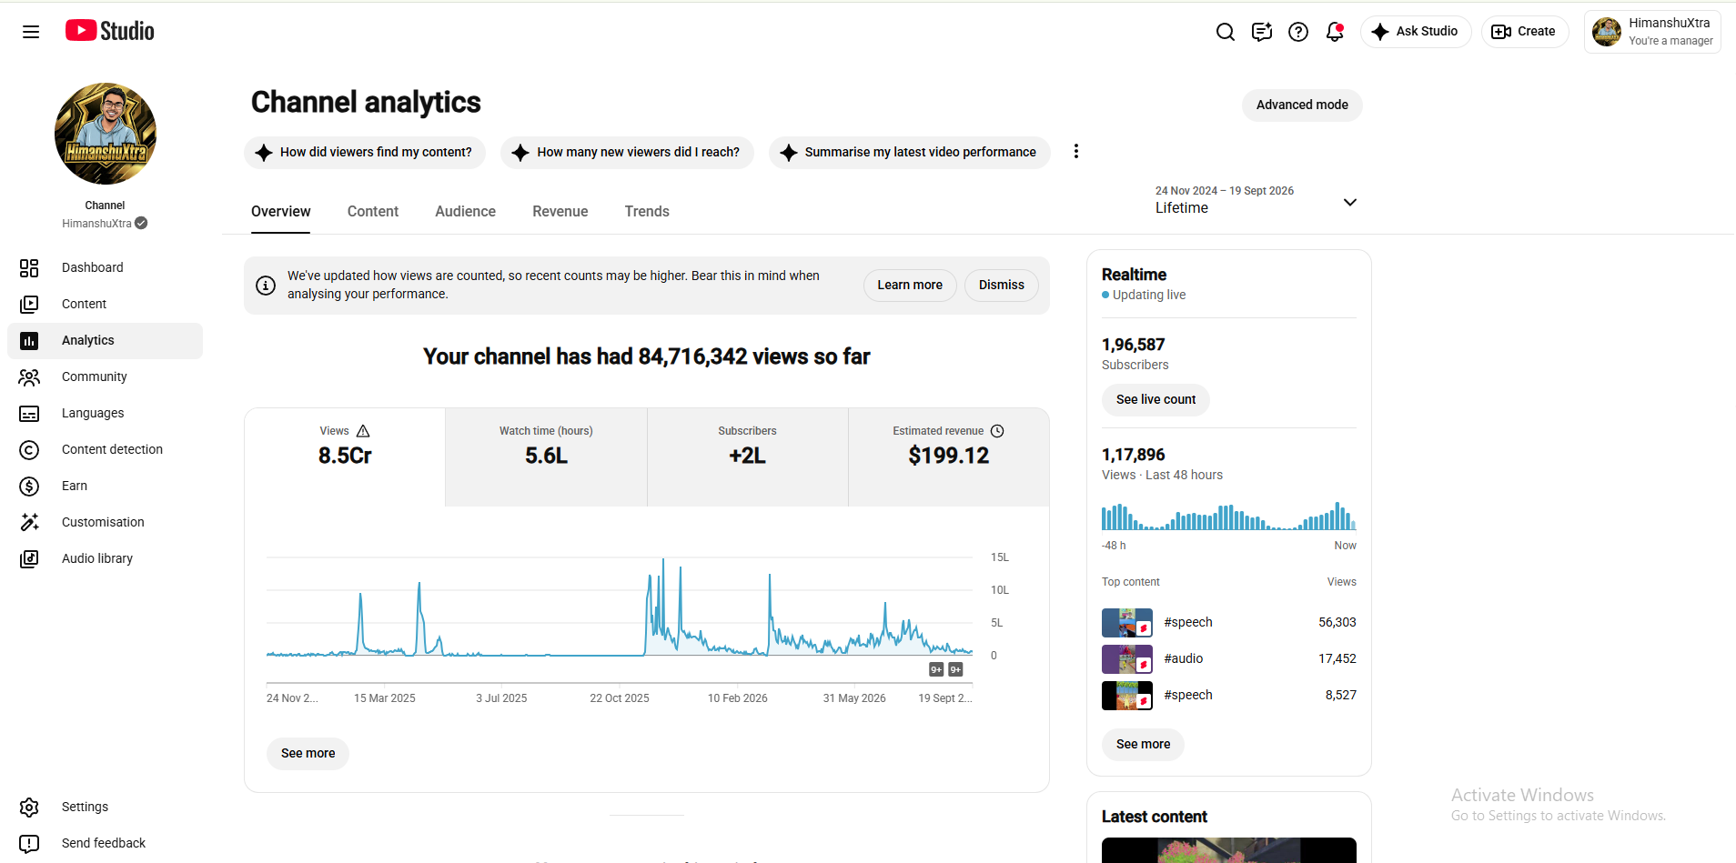The width and height of the screenshot is (1736, 863).
Task: Click Advanced mode button
Action: tap(1302, 105)
